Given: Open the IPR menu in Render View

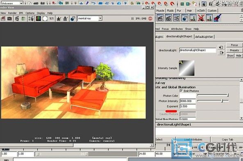Looking at the screenshot, I should (x=21, y=13).
